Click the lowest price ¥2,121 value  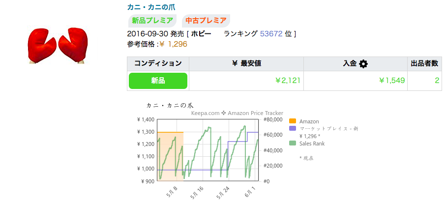click(x=288, y=81)
